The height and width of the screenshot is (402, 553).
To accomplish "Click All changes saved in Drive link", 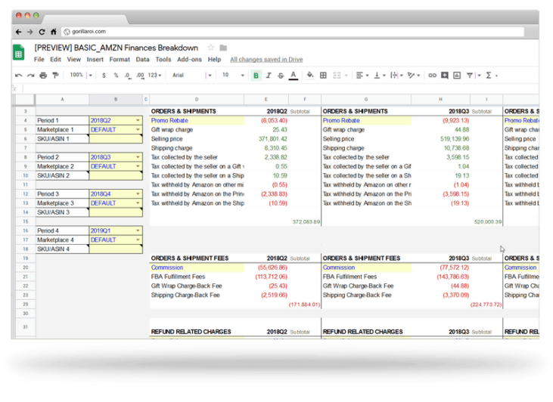I will click(x=266, y=60).
